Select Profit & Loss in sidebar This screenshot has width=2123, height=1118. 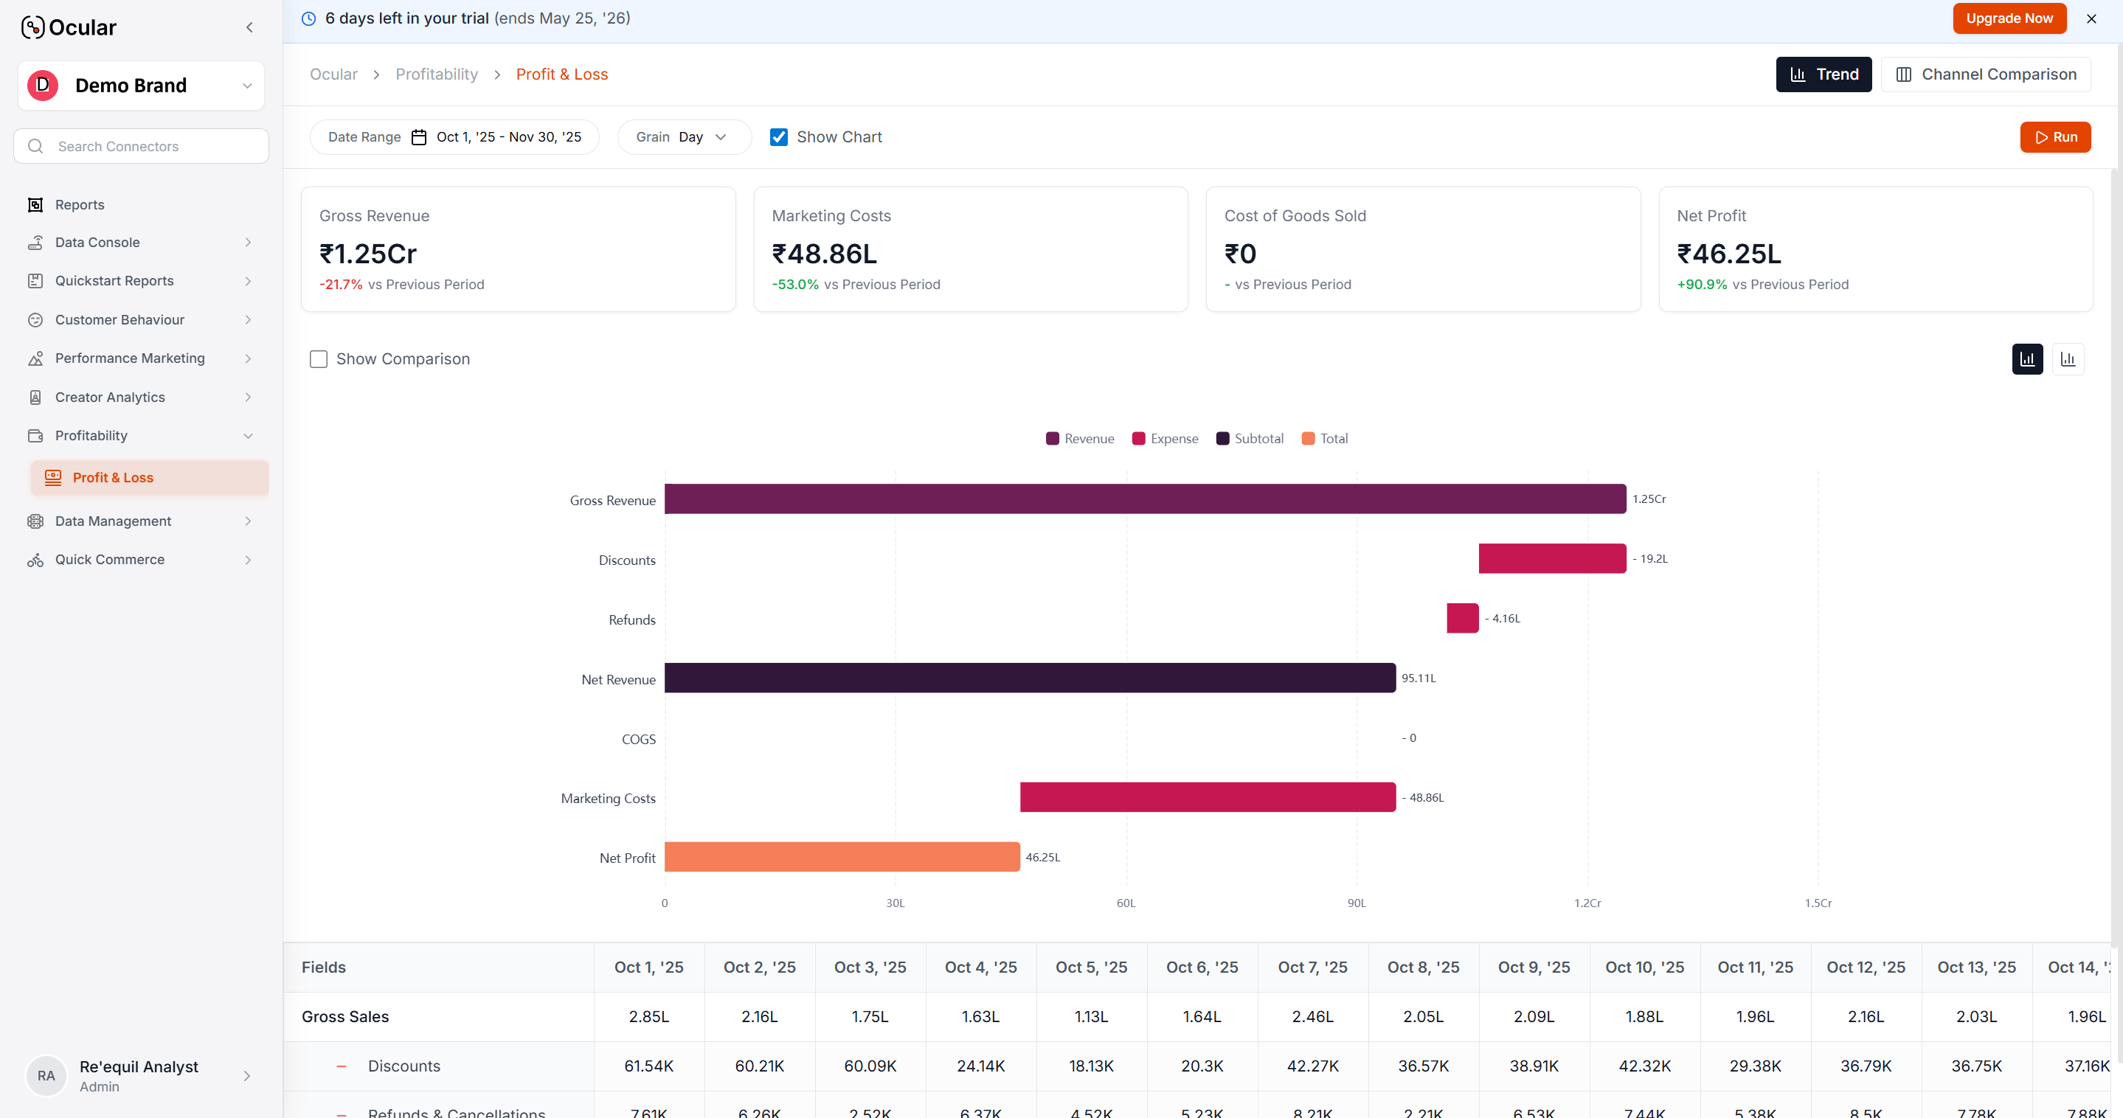click(x=149, y=478)
